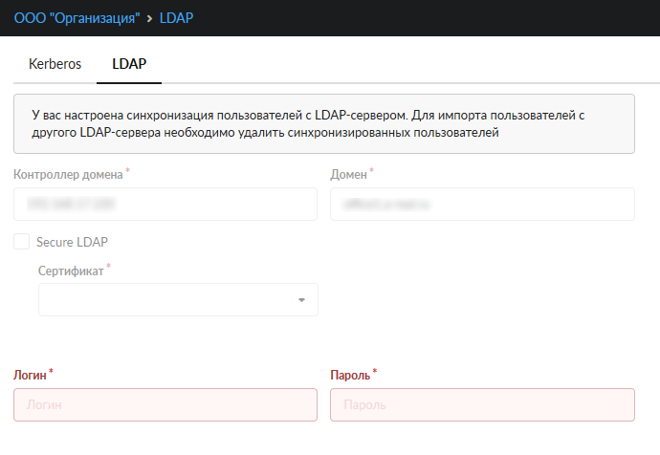Click the red Логин label
The image size is (660, 455).
click(x=30, y=375)
